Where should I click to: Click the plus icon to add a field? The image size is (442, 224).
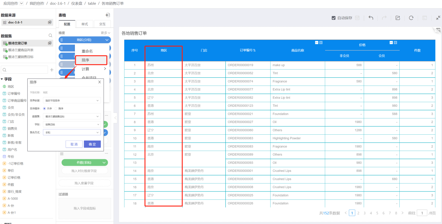point(52,70)
